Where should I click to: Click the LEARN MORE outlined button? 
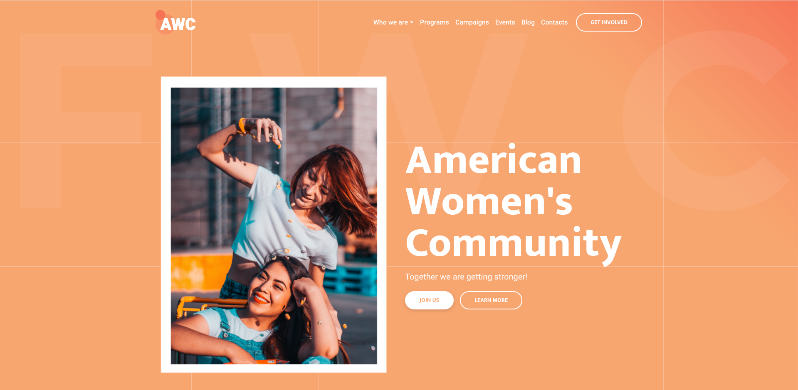tap(491, 300)
